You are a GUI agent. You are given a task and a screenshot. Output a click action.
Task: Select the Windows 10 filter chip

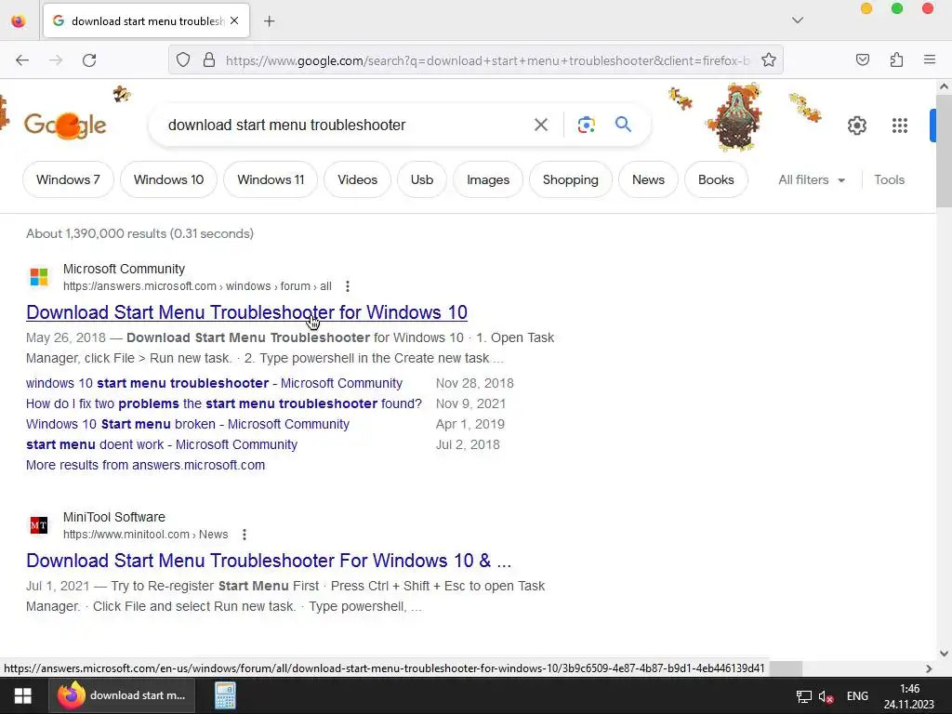coord(169,179)
